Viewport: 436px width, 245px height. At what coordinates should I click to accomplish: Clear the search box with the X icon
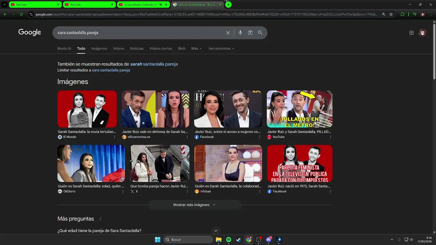228,33
